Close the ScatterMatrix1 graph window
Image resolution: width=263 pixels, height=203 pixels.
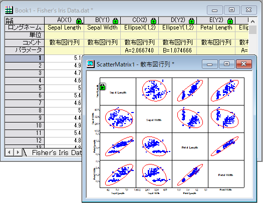coord(243,64)
